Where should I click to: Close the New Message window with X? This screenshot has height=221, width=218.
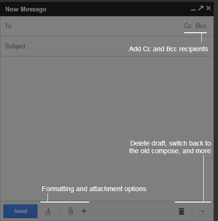(x=209, y=8)
